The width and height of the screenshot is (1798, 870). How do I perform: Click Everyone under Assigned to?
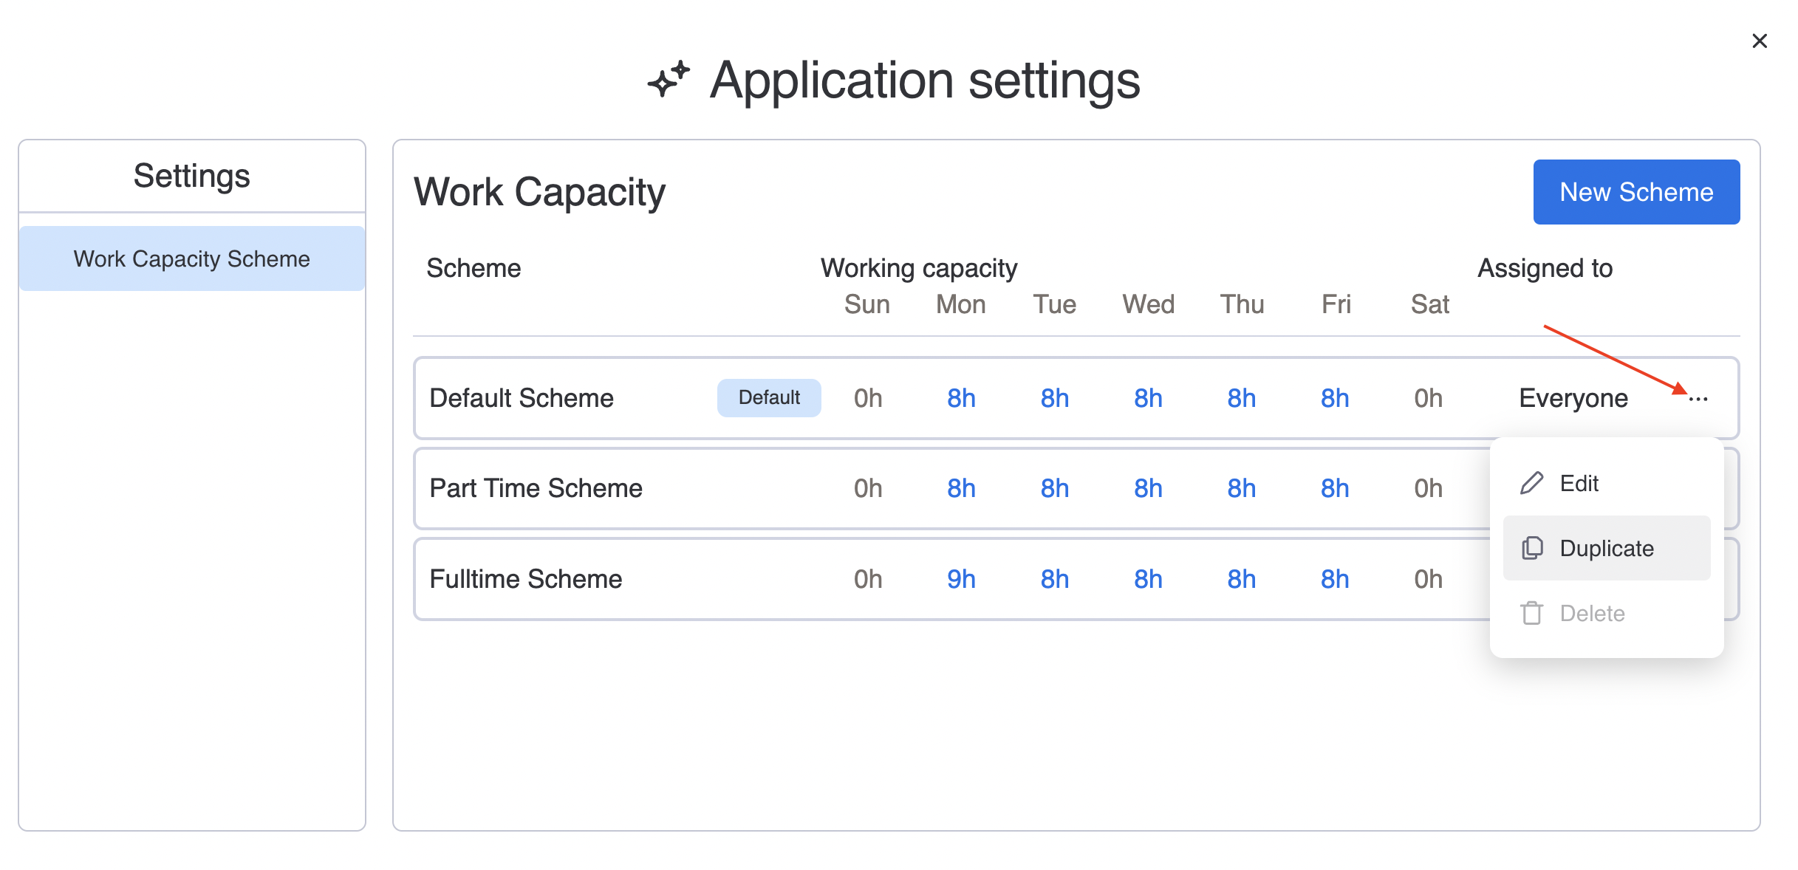click(1571, 398)
